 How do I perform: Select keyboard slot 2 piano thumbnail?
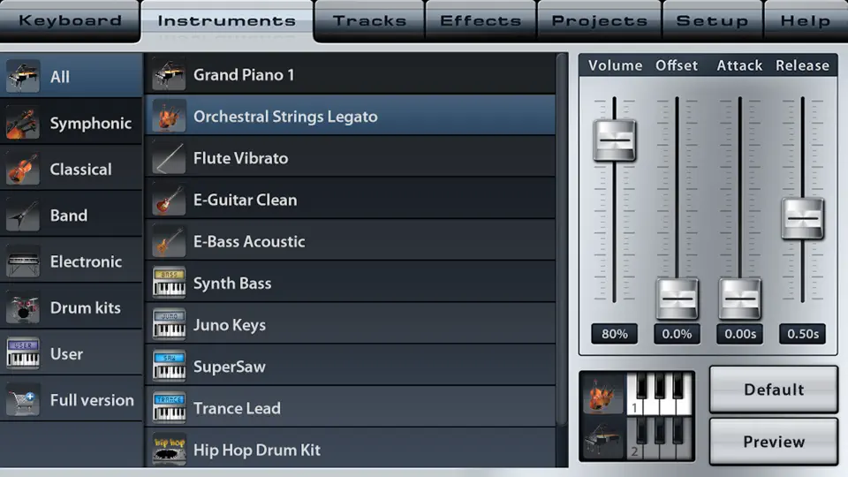[x=603, y=439]
